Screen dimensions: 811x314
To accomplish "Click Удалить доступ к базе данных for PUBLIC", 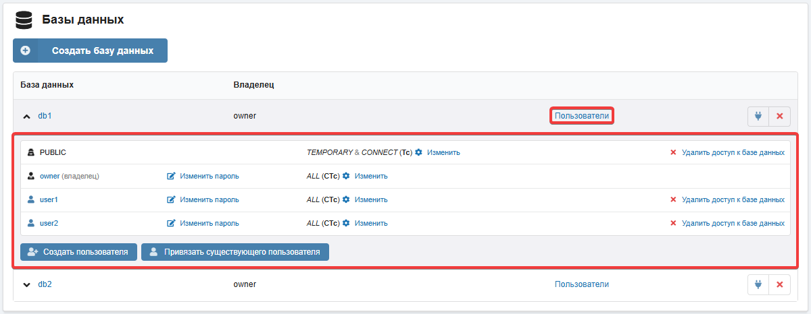I will (x=733, y=152).
